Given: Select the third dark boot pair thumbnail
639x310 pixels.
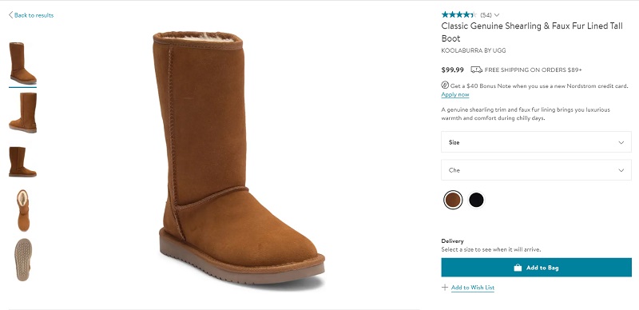Looking at the screenshot, I should click(23, 161).
